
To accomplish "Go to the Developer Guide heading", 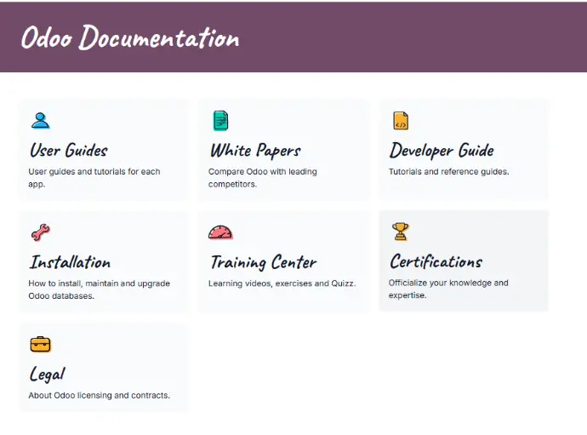I will coord(442,151).
